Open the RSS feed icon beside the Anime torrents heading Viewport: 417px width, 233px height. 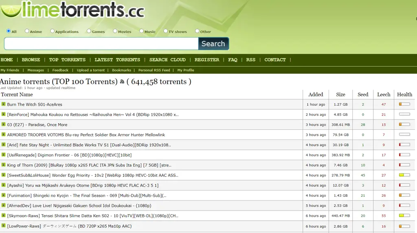click(122, 82)
